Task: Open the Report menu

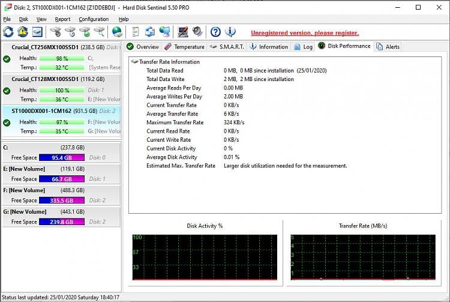Action: click(x=62, y=19)
